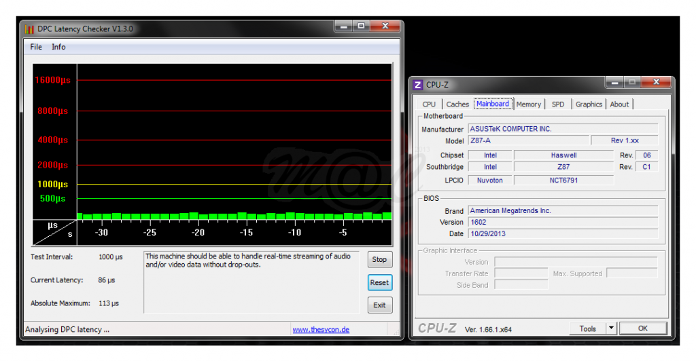Close the CPU-Z window
696x361 pixels.
tap(656, 83)
